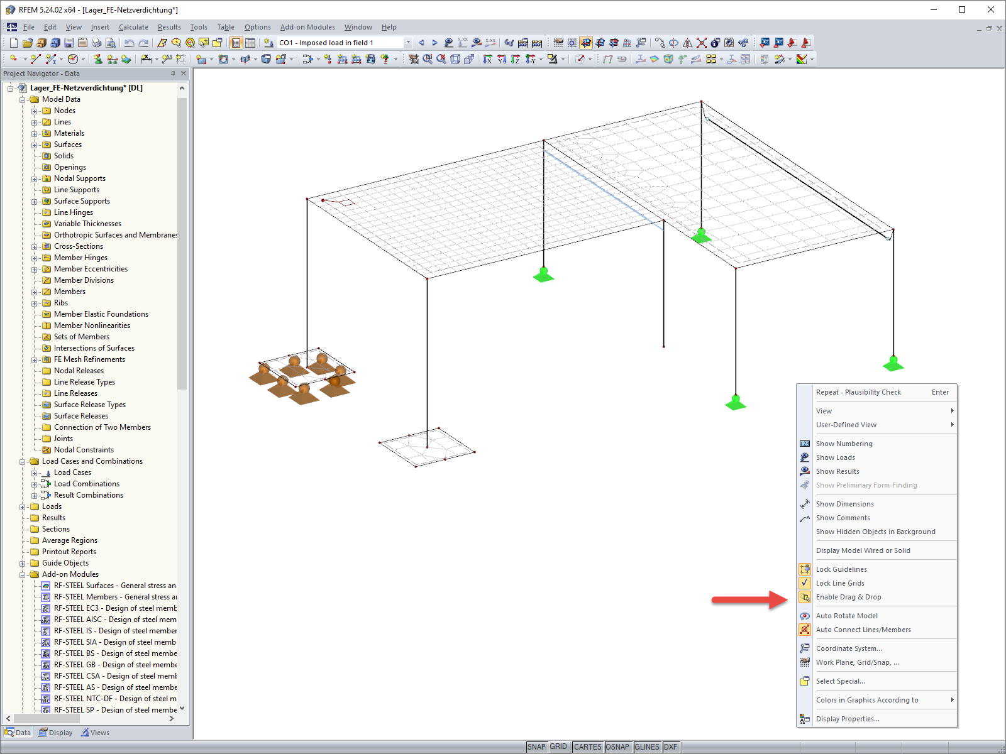Expand the Cross-Sections tree item
Viewport: 1006px width, 754px height.
[x=35, y=247]
